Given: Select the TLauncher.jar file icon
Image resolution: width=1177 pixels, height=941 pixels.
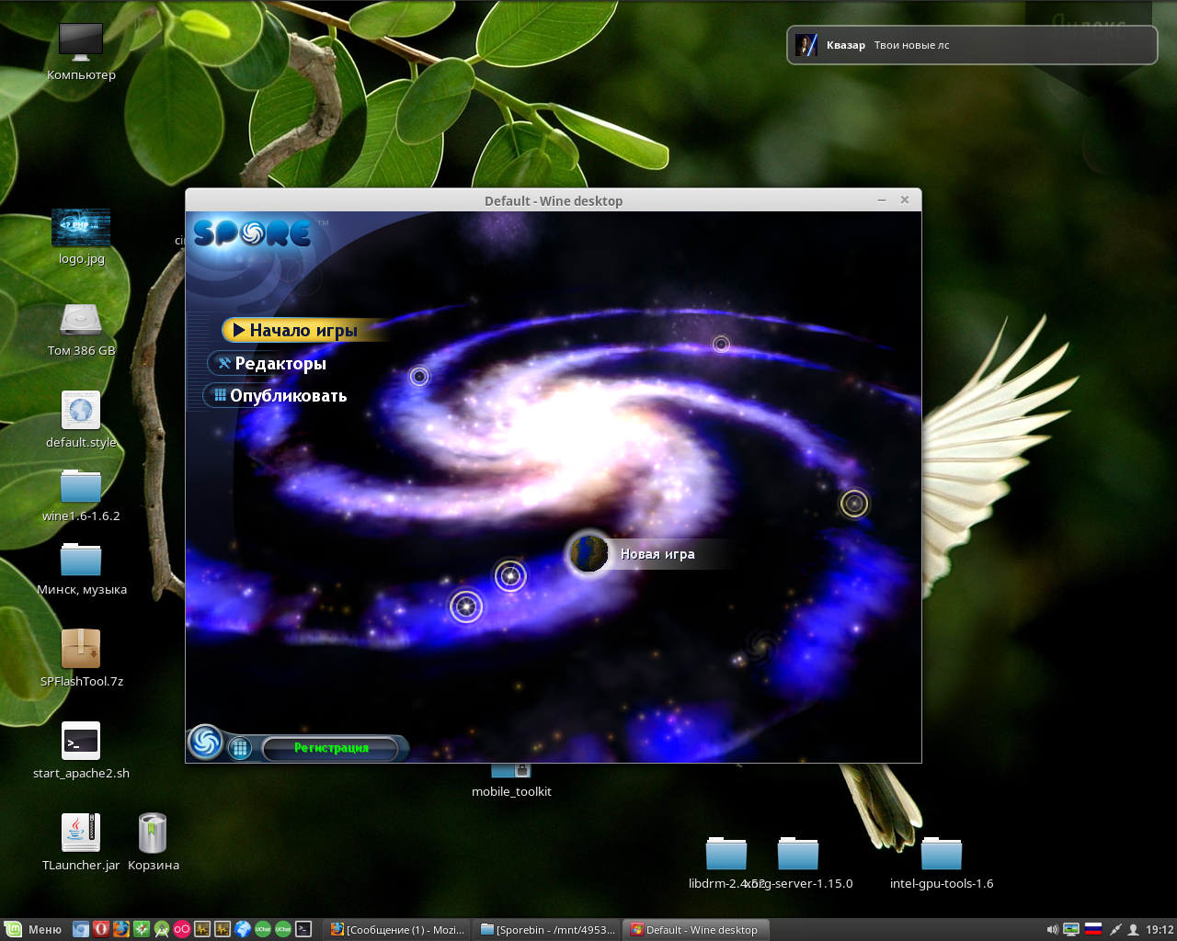Looking at the screenshot, I should (81, 833).
